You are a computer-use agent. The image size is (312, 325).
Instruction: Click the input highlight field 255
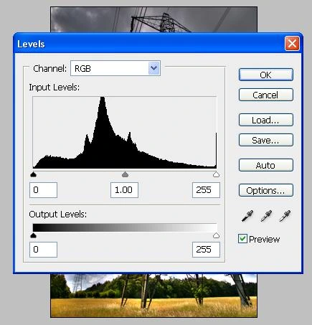(206, 190)
